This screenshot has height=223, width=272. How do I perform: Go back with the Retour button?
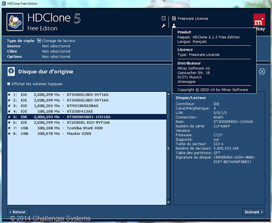(x=18, y=212)
